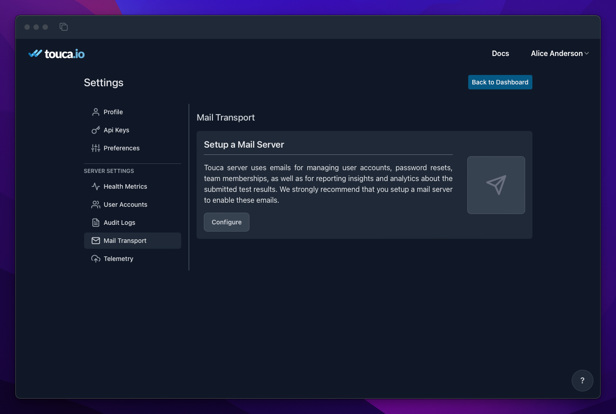Click the Profile person icon

pyautogui.click(x=96, y=112)
